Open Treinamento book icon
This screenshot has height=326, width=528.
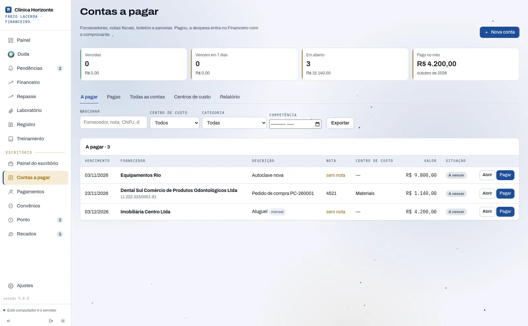click(11, 139)
